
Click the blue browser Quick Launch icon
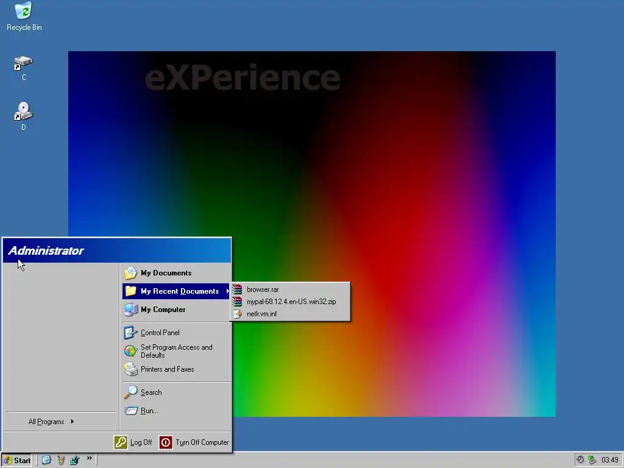tap(46, 460)
